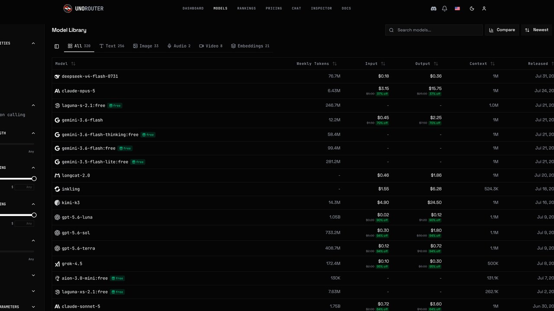Click the input pricing slider handle
554x311 pixels.
pyautogui.click(x=34, y=179)
